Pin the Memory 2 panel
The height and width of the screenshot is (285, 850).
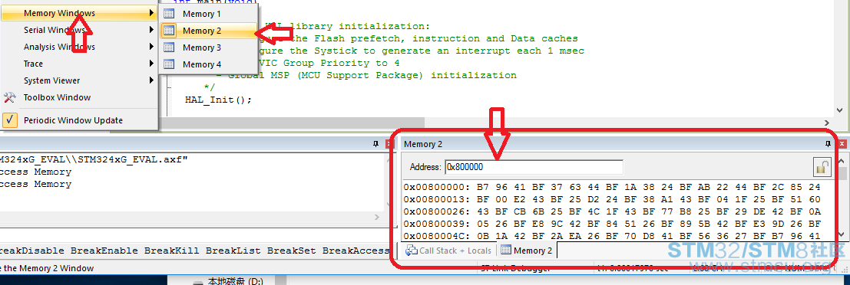point(828,144)
